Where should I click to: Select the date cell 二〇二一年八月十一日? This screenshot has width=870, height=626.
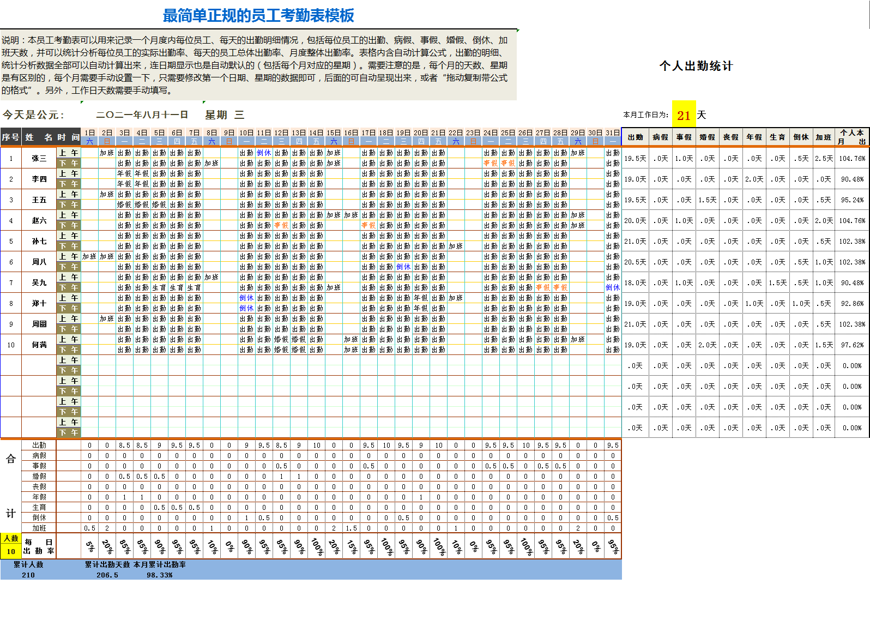tap(142, 115)
